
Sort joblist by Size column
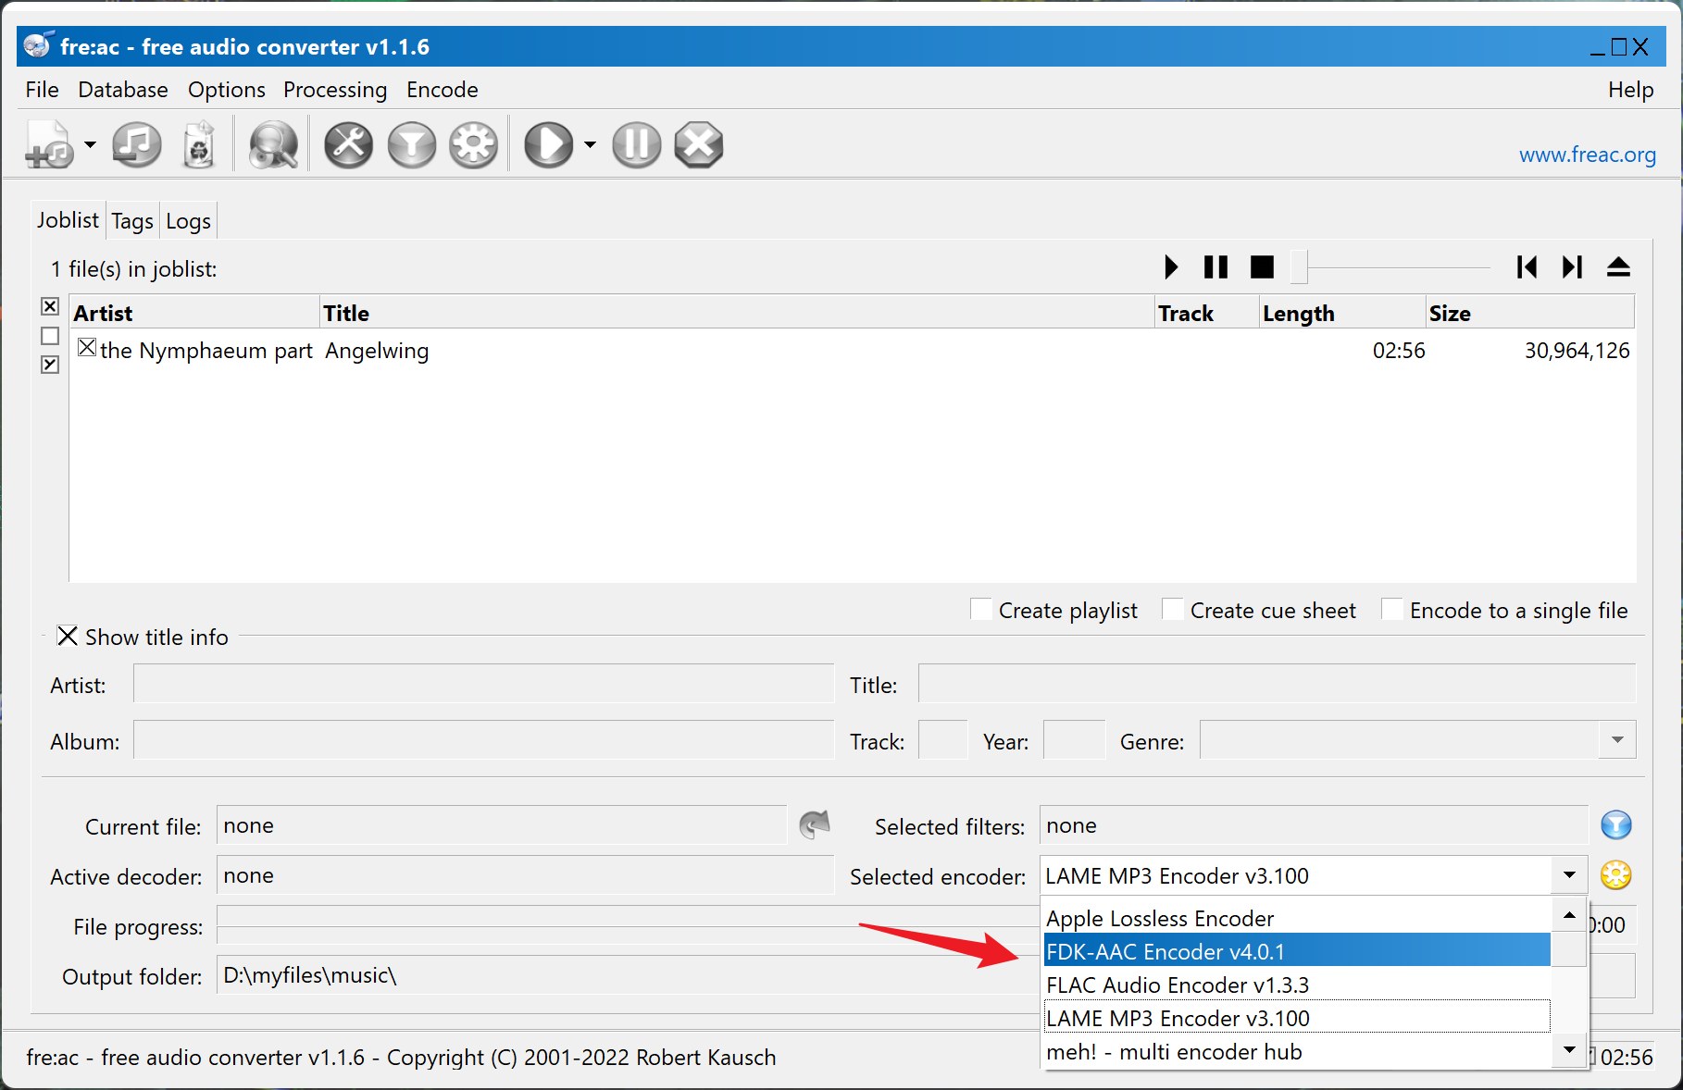pos(1529,313)
